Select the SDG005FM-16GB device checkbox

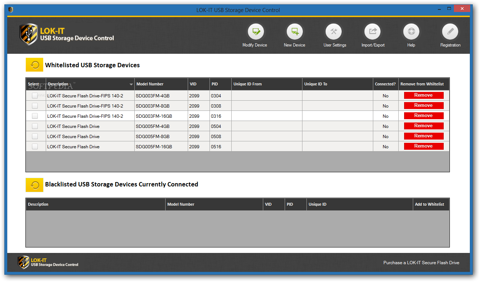coord(35,146)
